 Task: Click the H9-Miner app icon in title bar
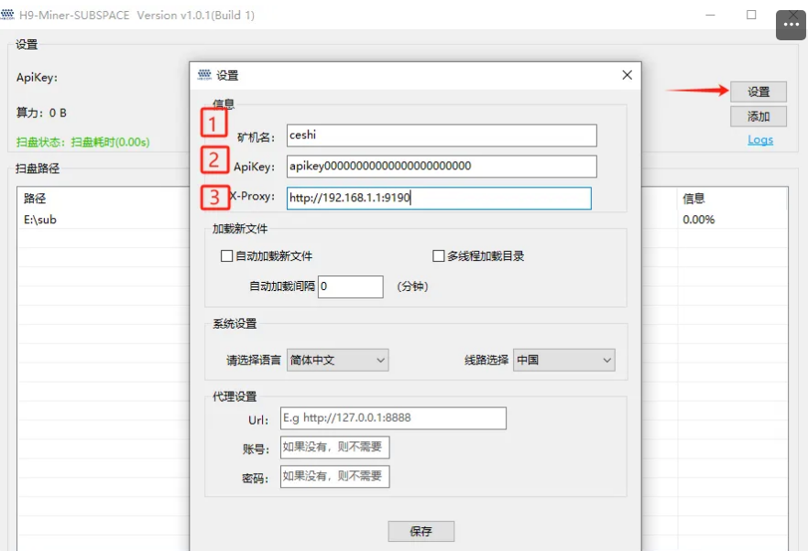(8, 15)
